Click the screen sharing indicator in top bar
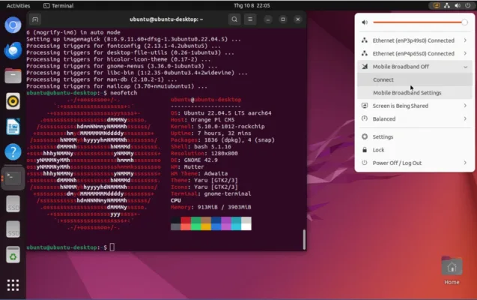The height and width of the screenshot is (300, 477). 437,5
